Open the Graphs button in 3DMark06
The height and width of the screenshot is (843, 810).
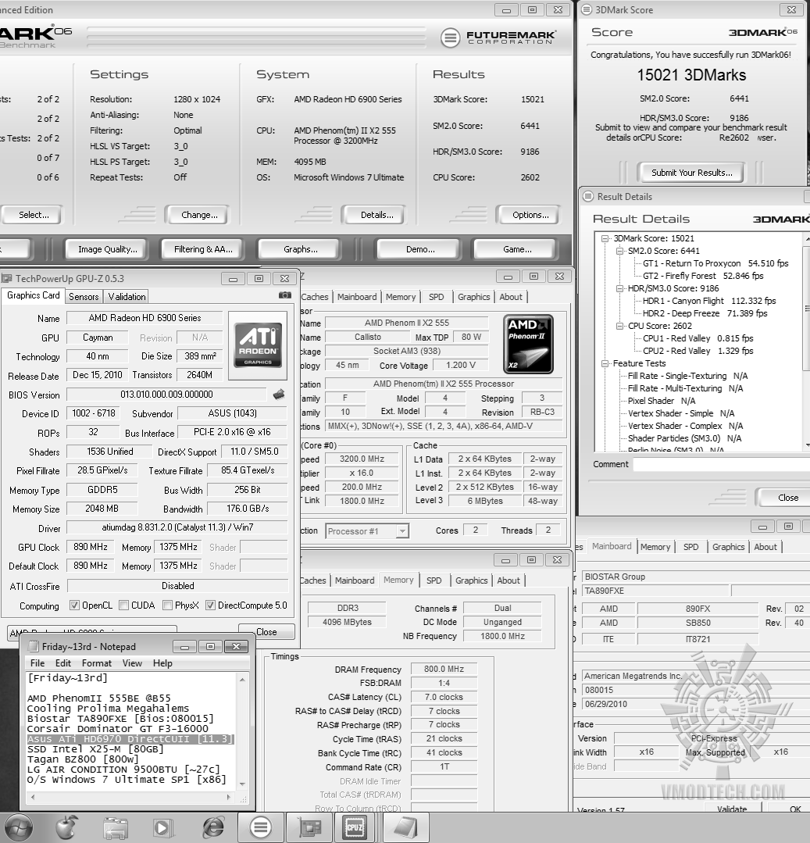click(x=301, y=249)
